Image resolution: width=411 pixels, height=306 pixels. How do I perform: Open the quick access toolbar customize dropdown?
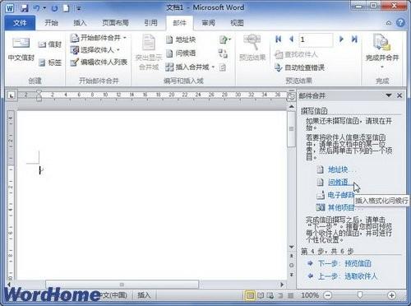[78, 8]
